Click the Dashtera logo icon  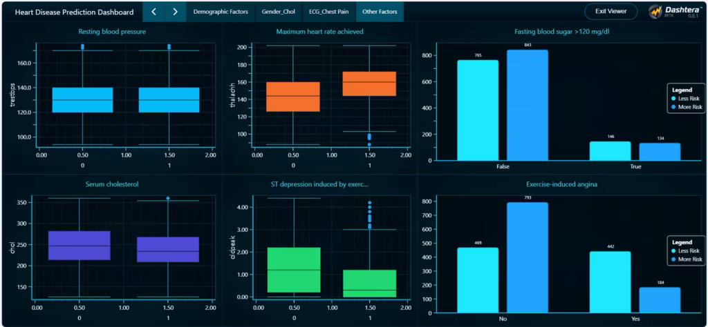point(655,12)
